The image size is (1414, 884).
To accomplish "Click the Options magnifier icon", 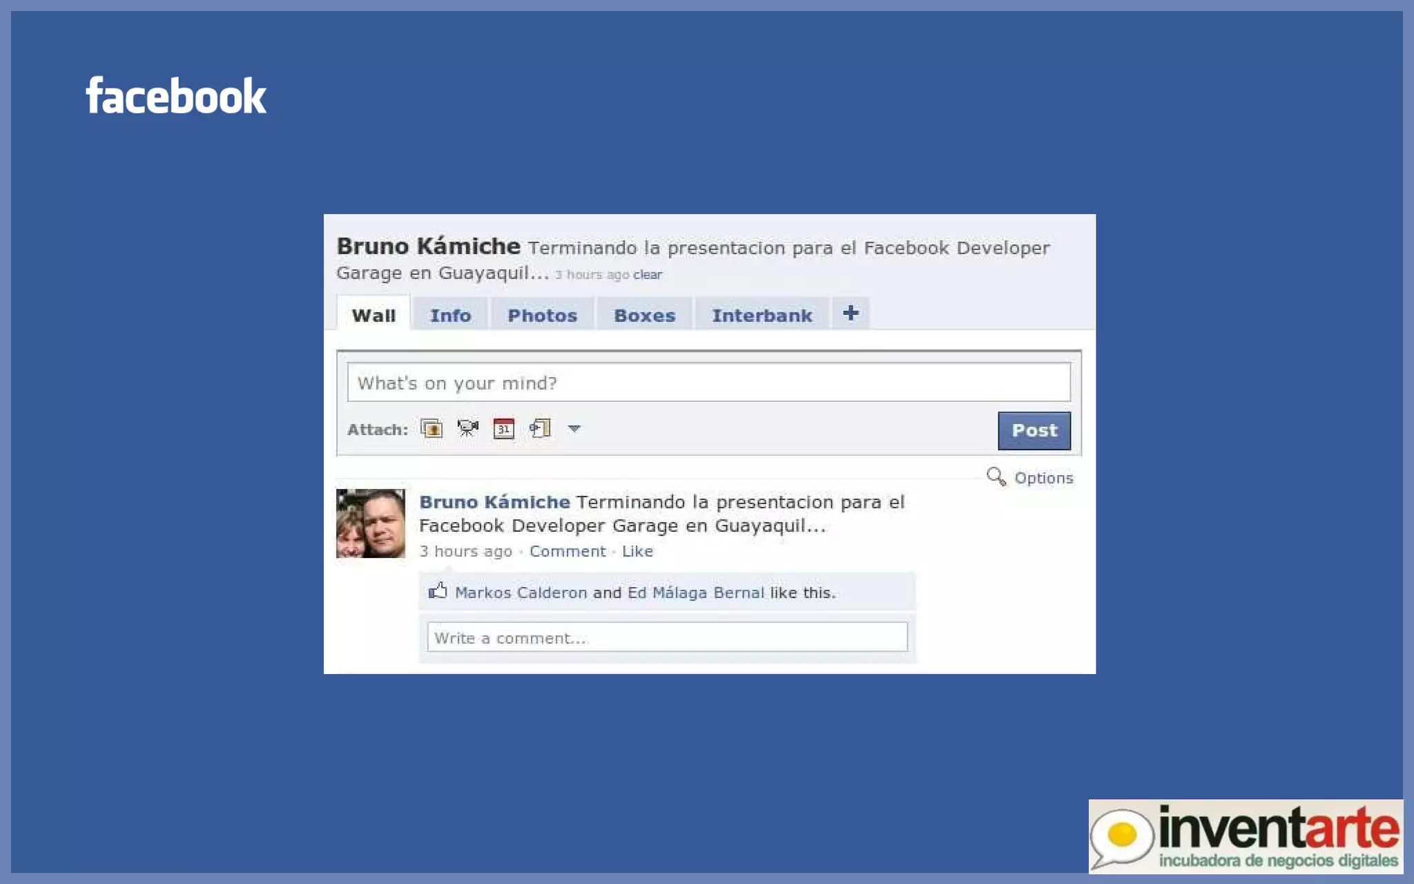I will (996, 477).
